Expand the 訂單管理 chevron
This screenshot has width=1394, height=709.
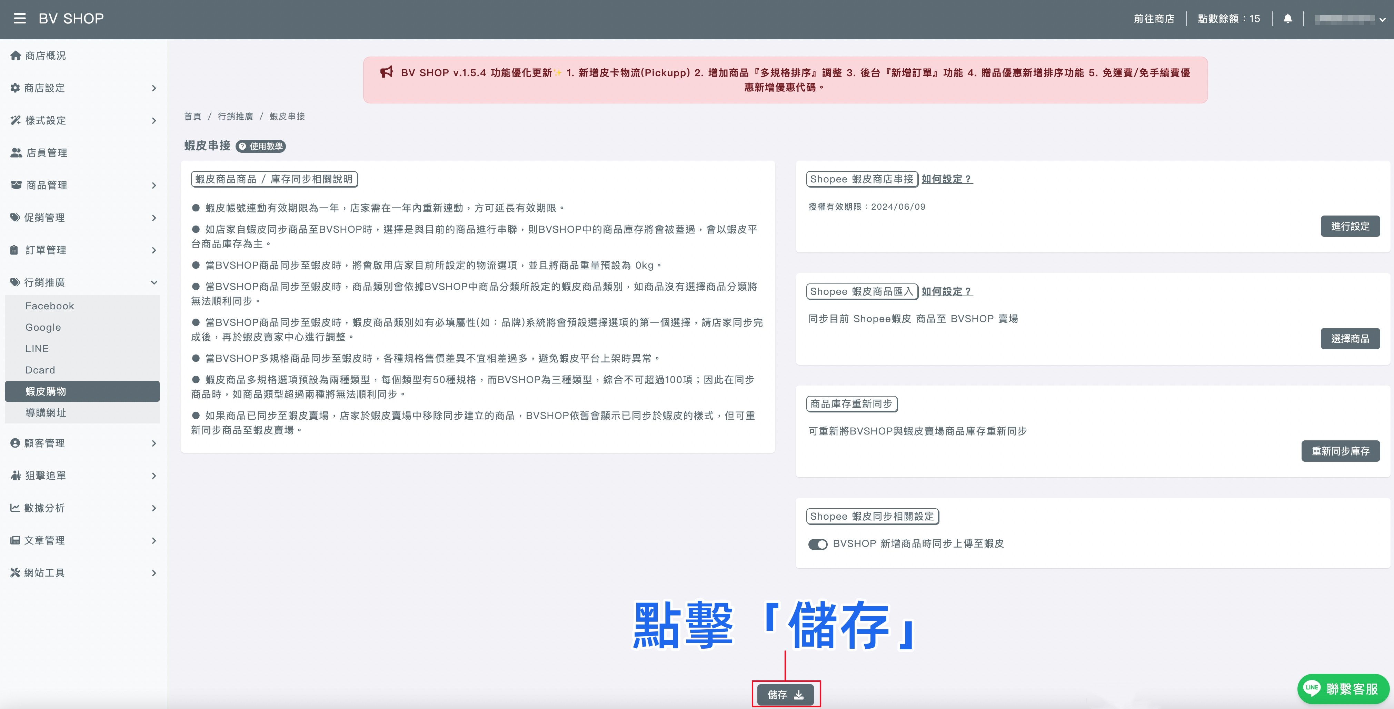(x=154, y=250)
